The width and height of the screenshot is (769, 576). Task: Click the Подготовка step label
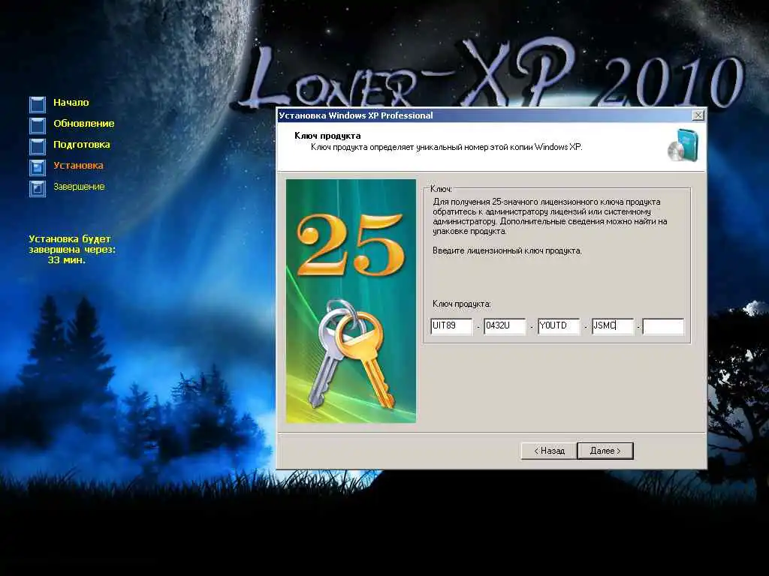81,145
